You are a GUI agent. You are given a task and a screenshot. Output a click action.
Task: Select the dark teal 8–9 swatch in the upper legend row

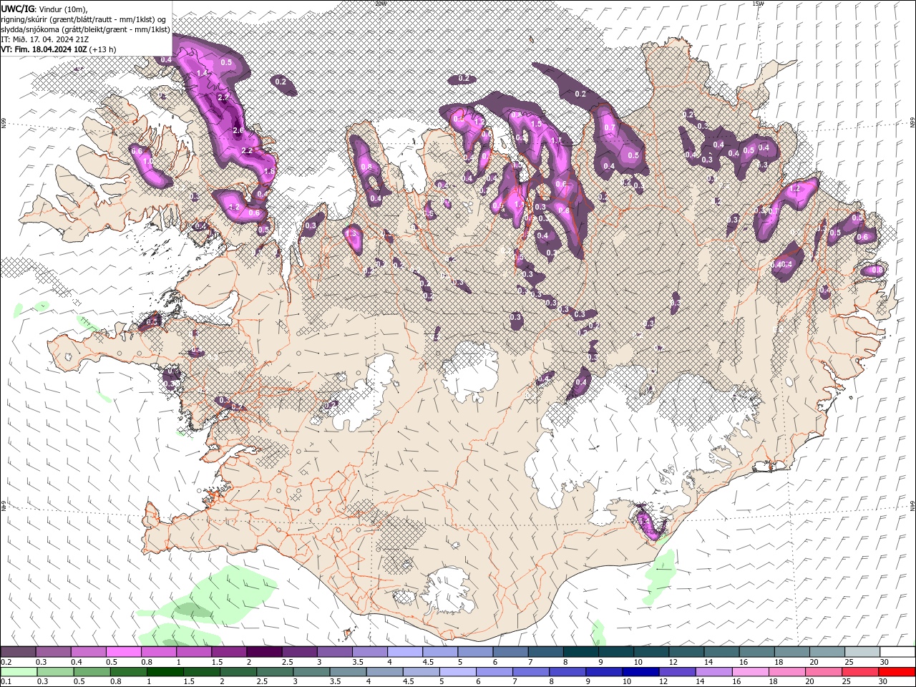click(x=580, y=652)
